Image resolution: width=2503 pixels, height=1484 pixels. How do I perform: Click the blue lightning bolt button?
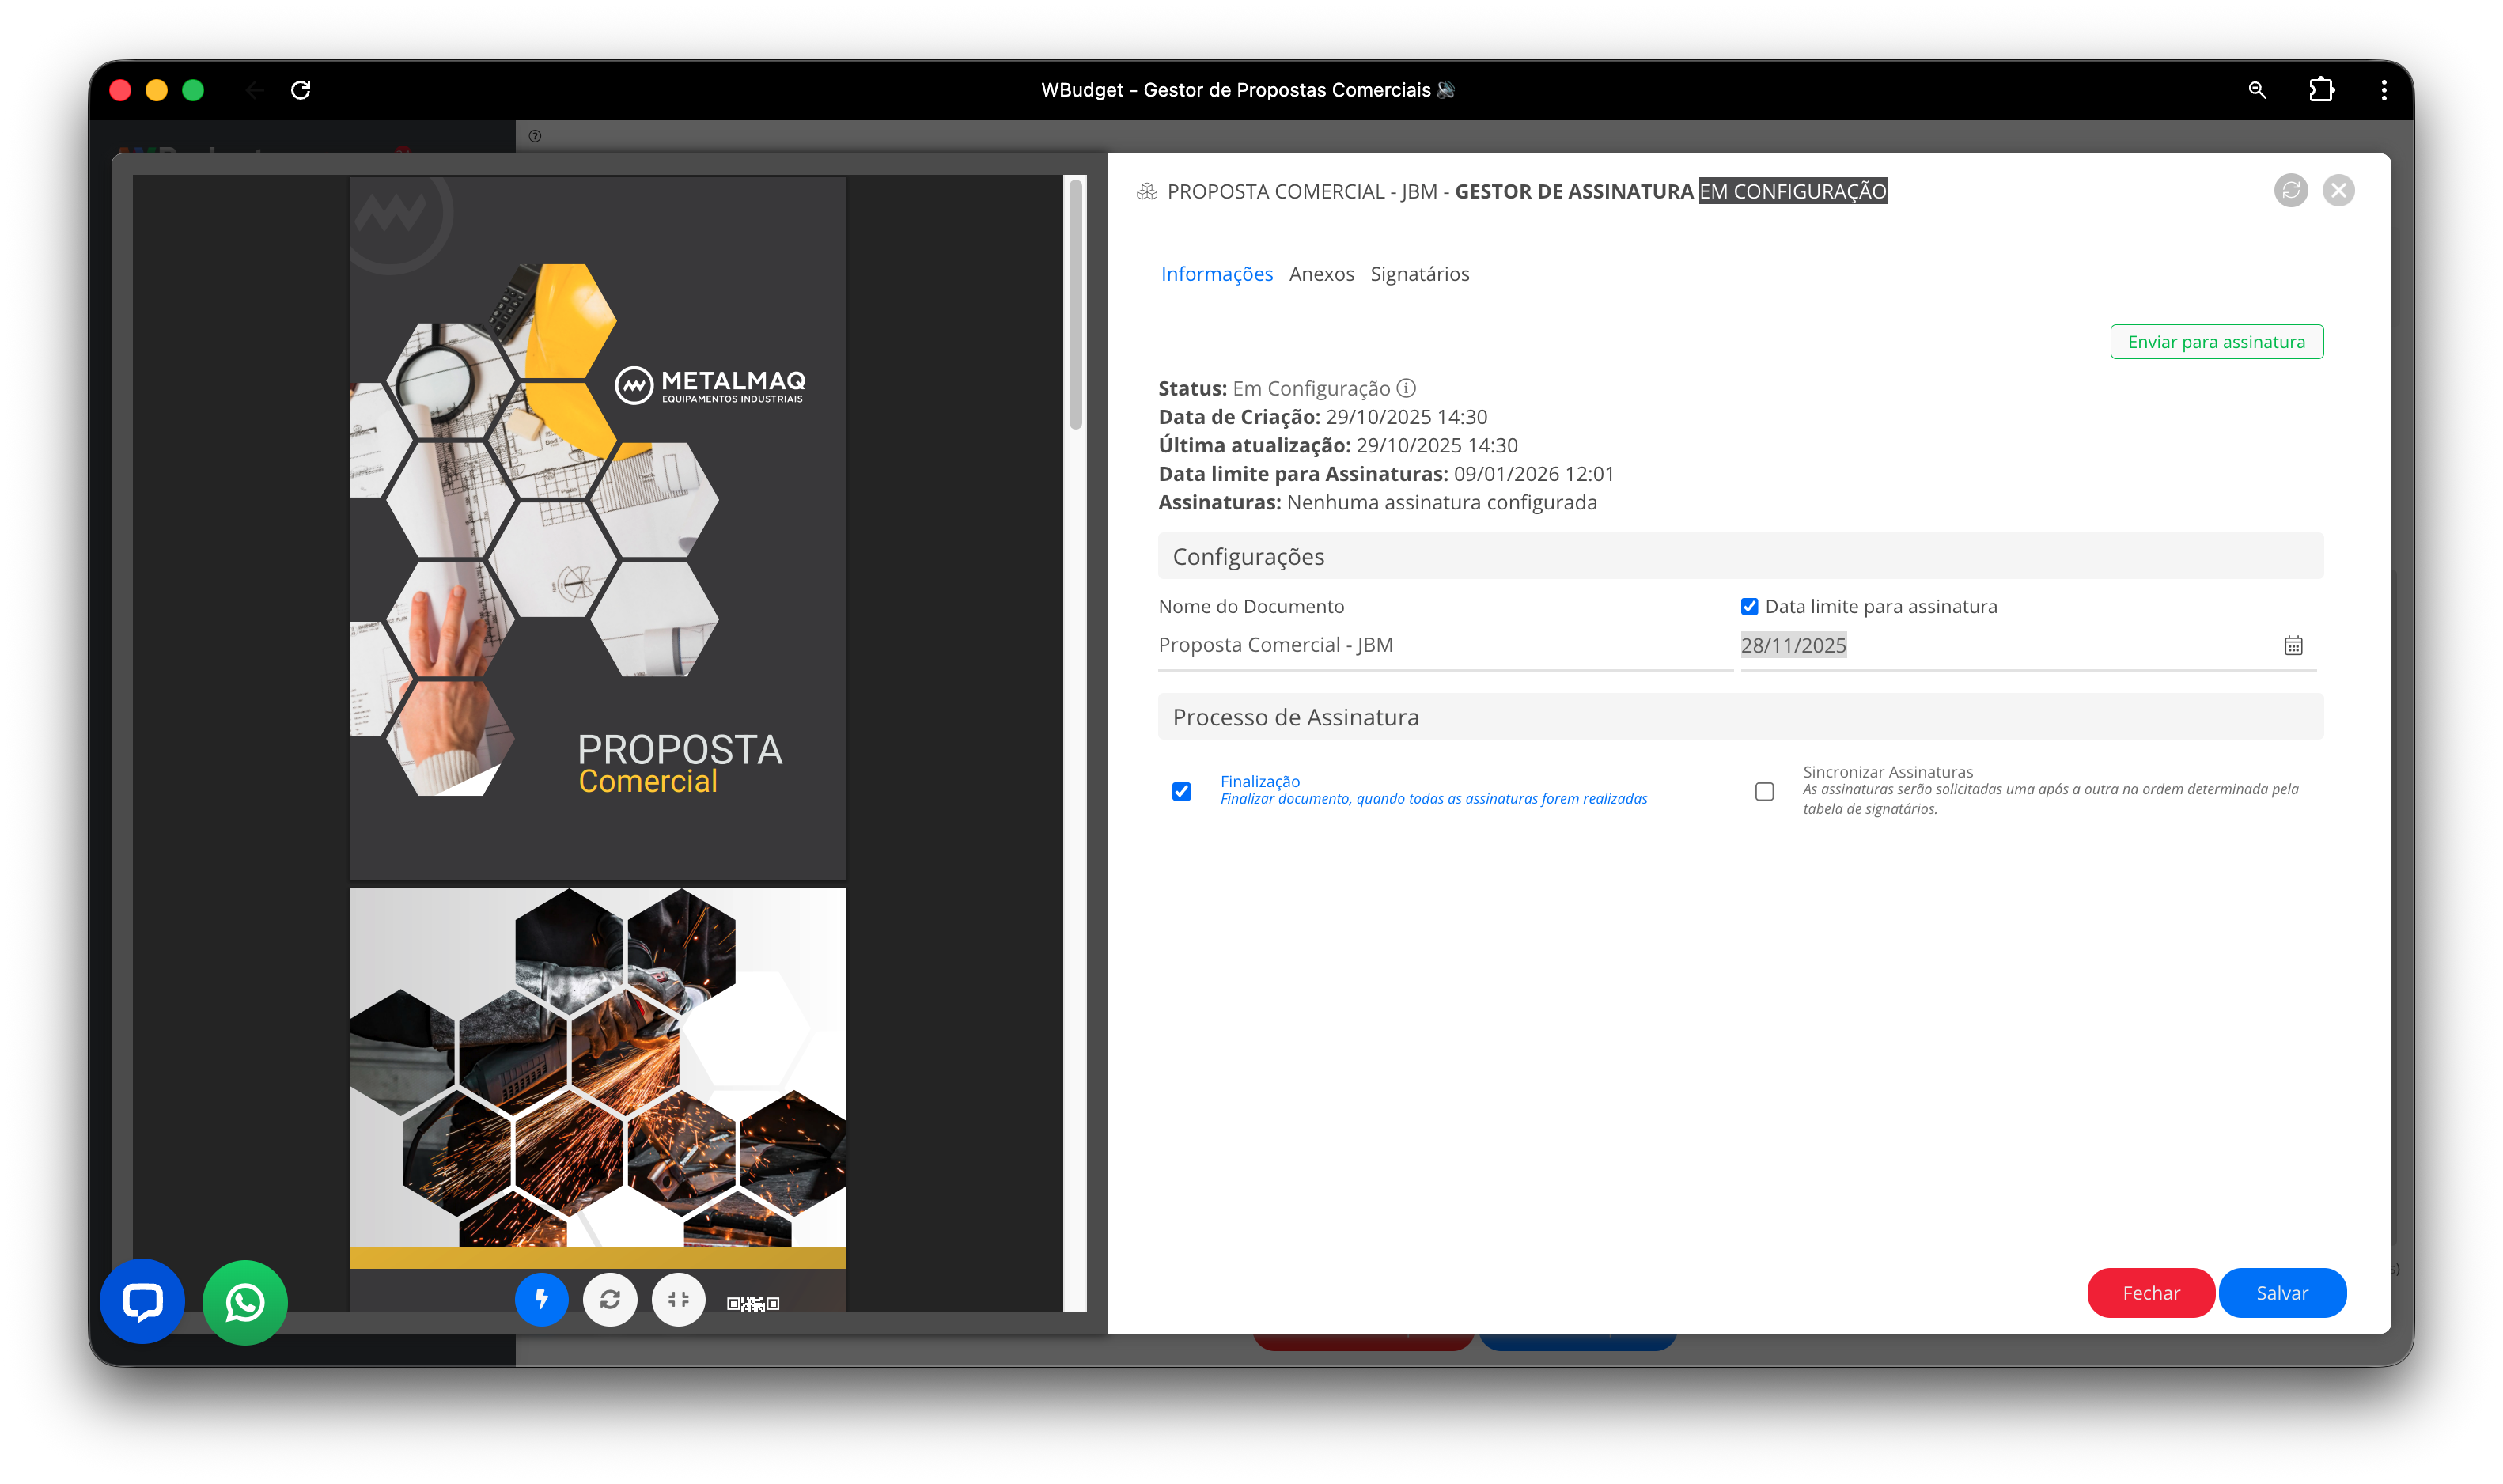tap(541, 1299)
